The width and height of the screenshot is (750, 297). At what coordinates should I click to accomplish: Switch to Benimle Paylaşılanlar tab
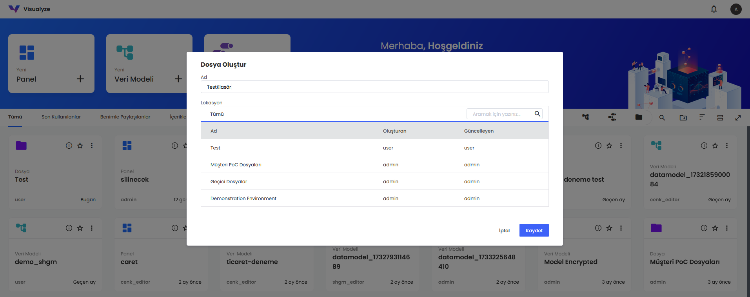(x=125, y=117)
